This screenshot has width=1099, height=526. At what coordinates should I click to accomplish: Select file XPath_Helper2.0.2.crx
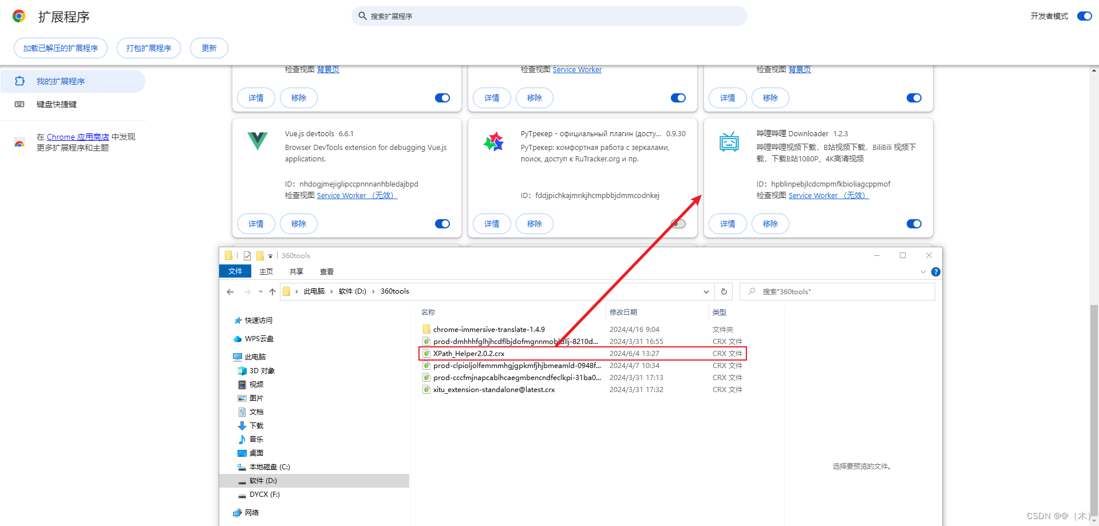(x=583, y=354)
